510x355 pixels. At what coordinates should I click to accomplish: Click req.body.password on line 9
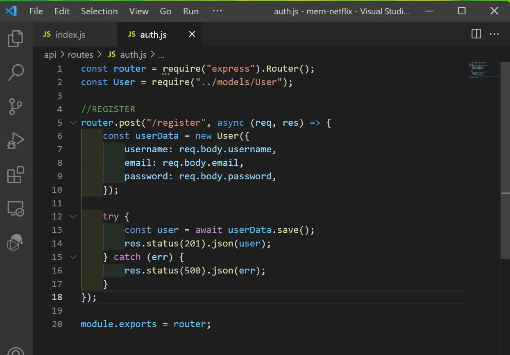pyautogui.click(x=225, y=176)
